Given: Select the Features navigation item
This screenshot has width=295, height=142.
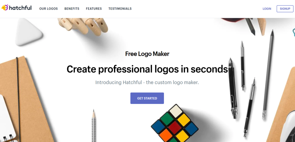Looking at the screenshot, I should tap(94, 9).
